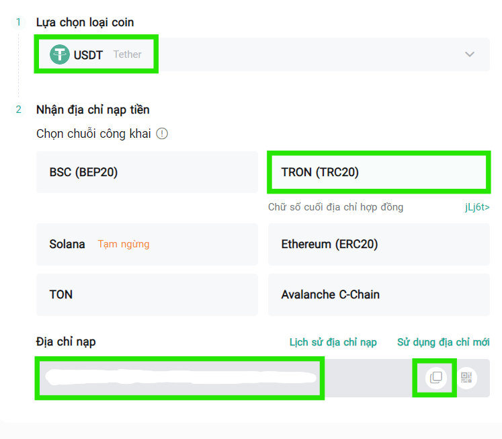Click Sử dụng địa chỉ mới link

[444, 342]
